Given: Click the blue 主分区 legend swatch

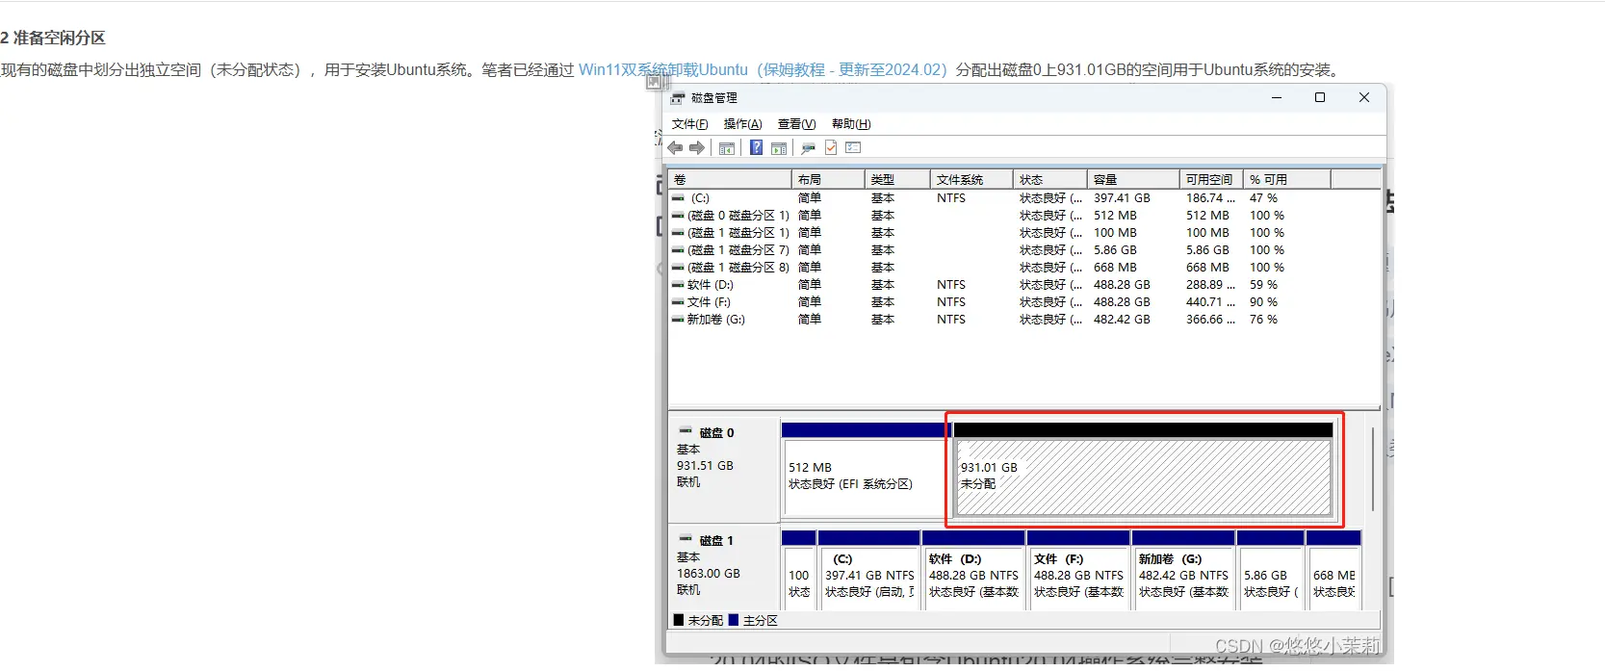Looking at the screenshot, I should 734,620.
